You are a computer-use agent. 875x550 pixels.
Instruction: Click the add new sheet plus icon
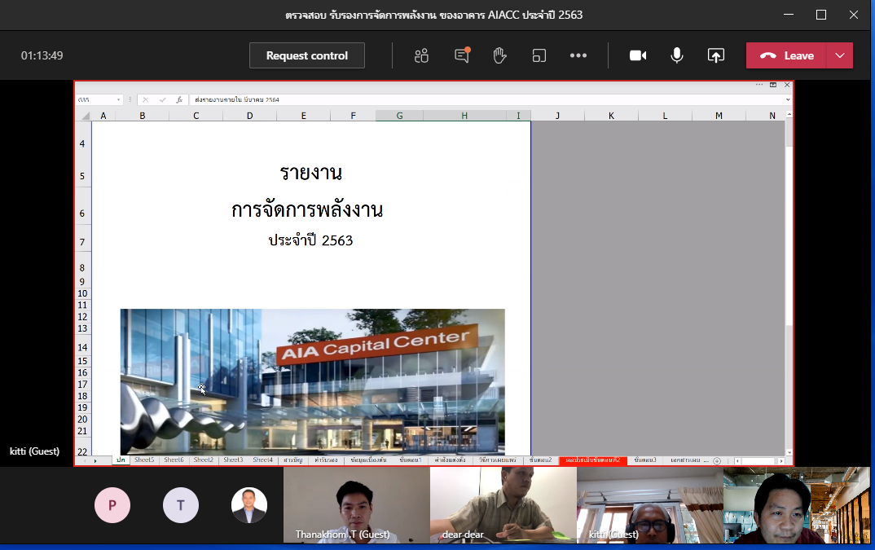pos(717,460)
